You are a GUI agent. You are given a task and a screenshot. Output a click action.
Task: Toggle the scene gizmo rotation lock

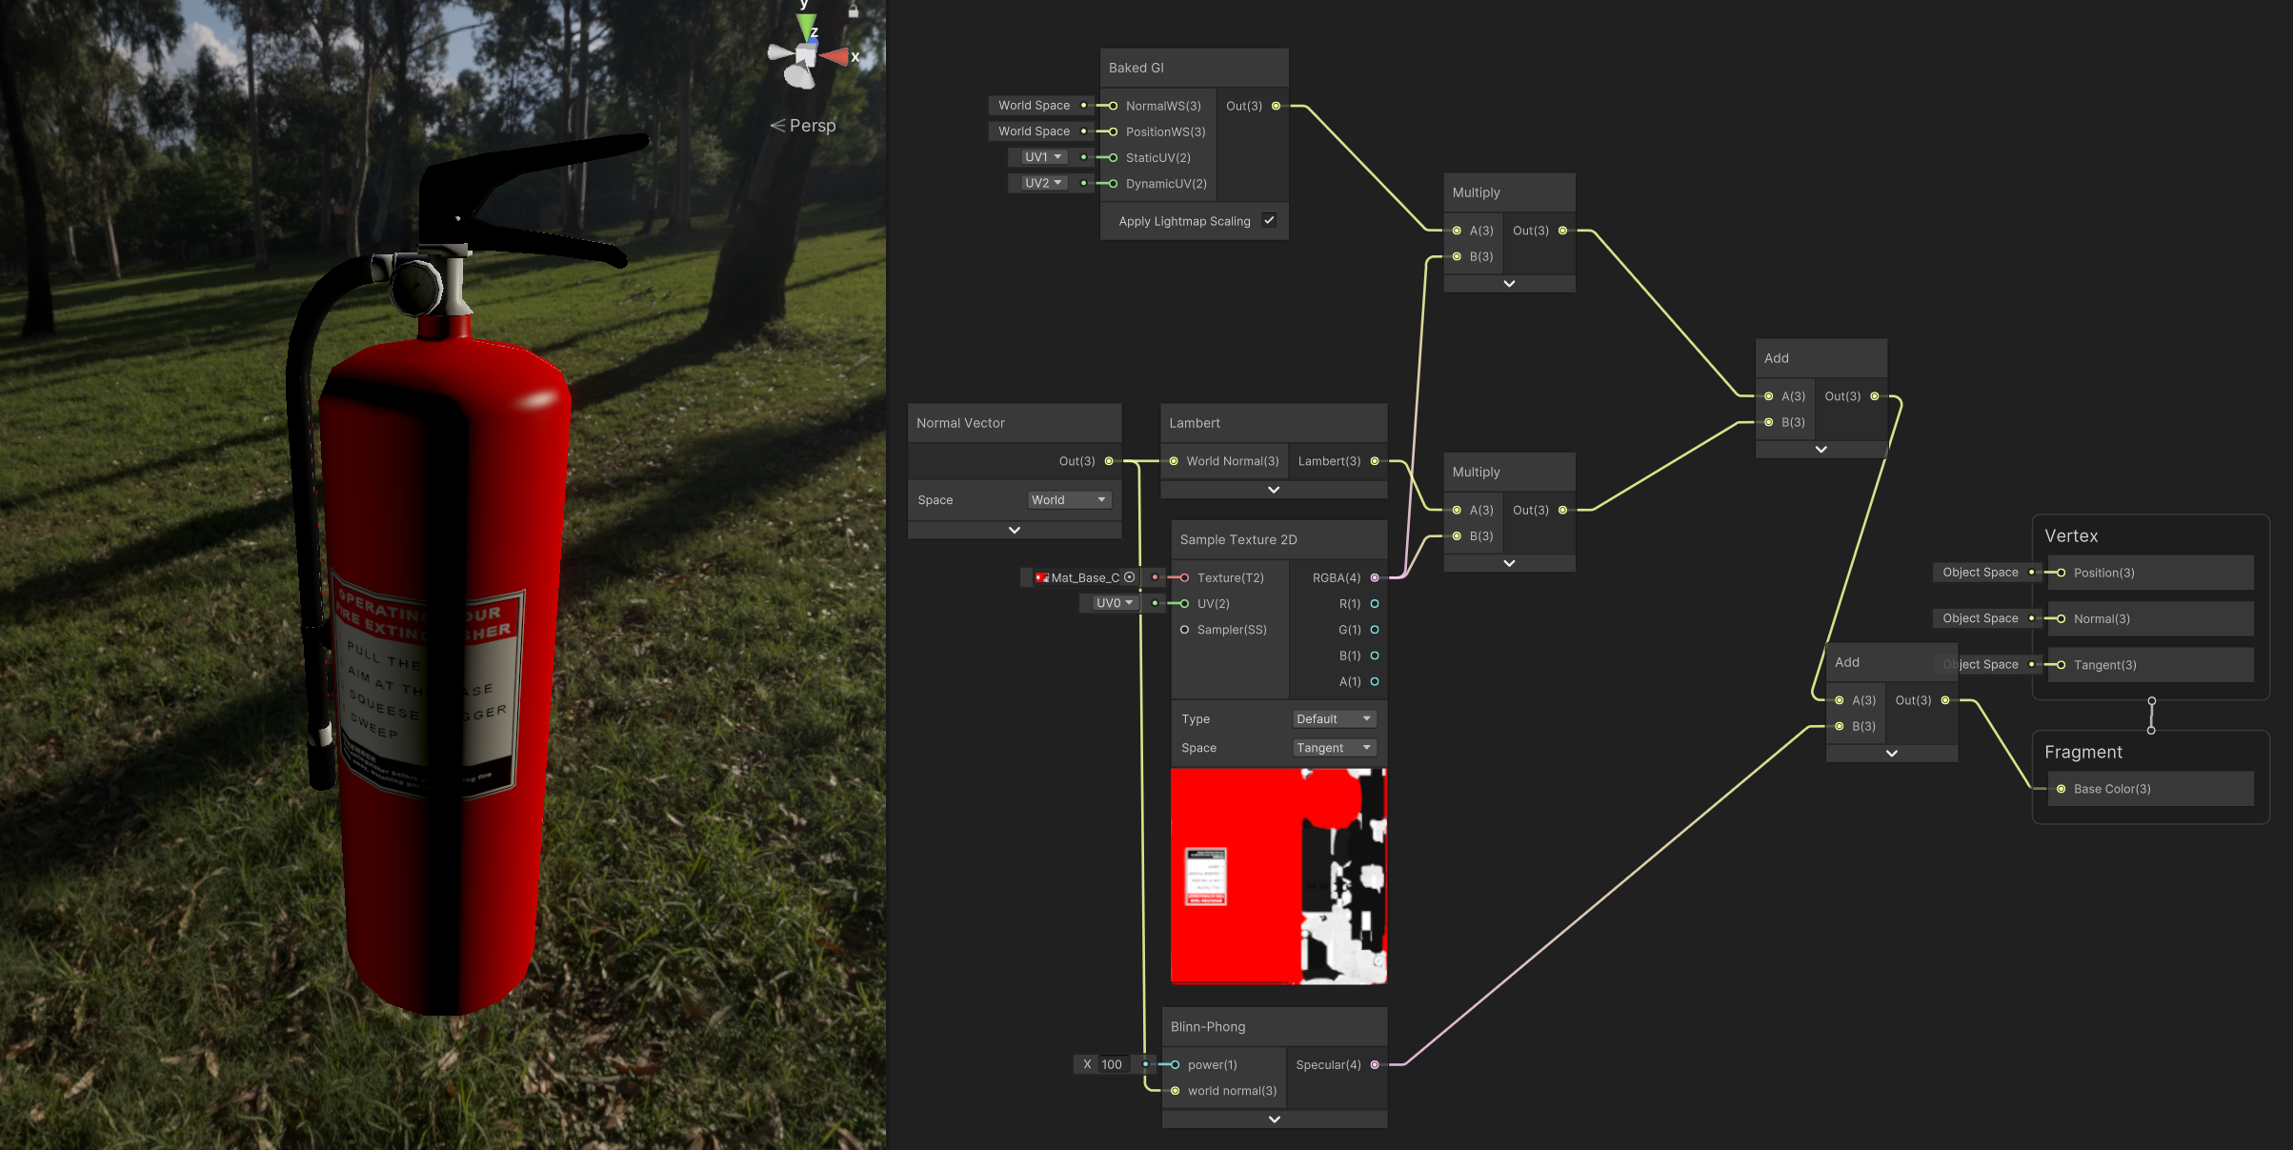[x=854, y=11]
